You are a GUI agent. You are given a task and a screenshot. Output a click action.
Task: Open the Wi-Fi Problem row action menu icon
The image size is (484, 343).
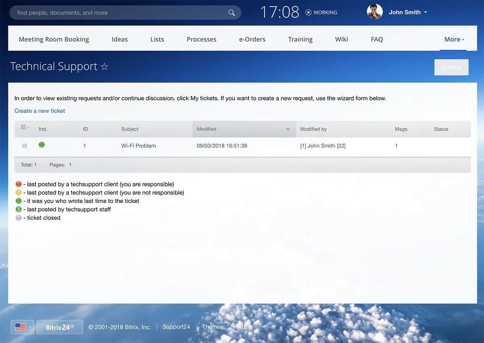(x=25, y=146)
